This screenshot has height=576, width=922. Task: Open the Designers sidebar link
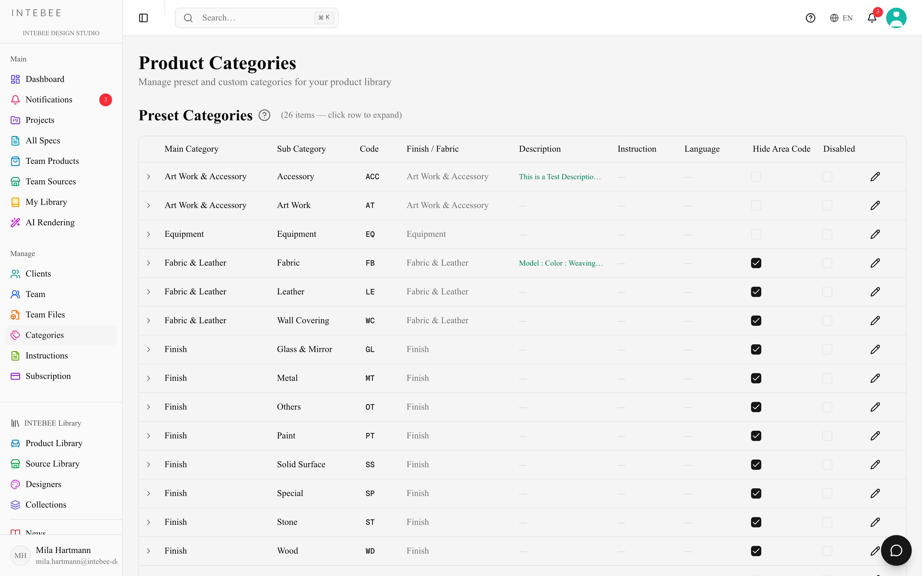point(61,484)
